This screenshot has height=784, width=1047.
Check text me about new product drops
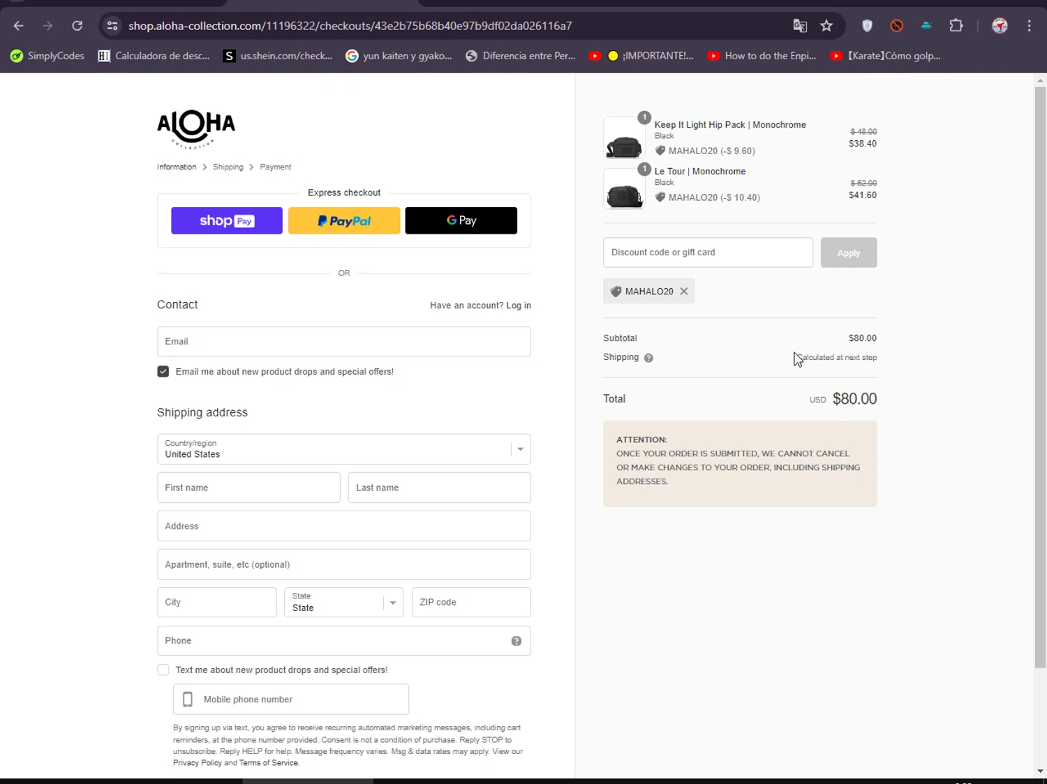click(x=163, y=670)
